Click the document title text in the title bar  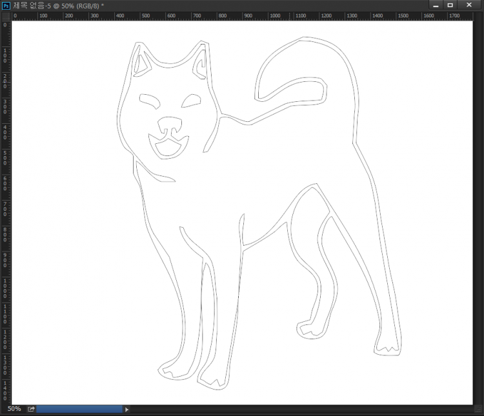click(58, 5)
